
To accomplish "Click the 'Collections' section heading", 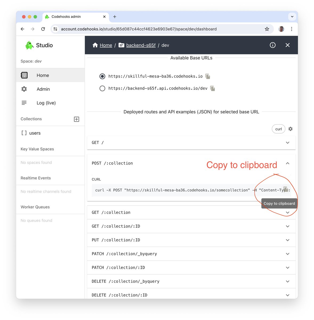I will (x=31, y=119).
